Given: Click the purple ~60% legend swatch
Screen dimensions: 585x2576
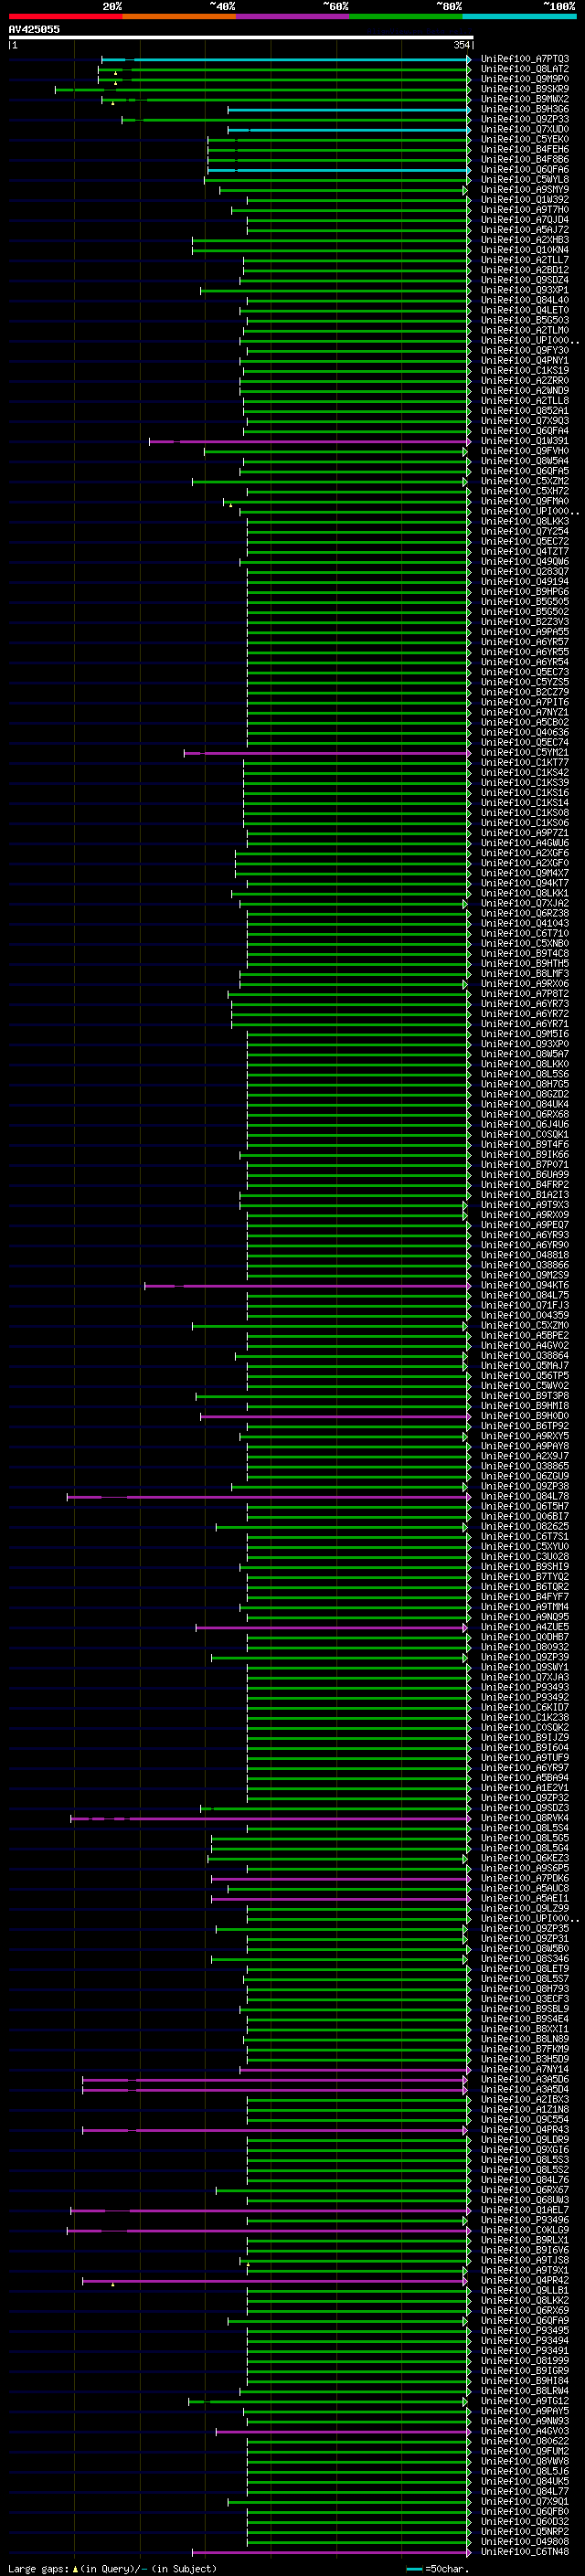Looking at the screenshot, I should tap(292, 16).
